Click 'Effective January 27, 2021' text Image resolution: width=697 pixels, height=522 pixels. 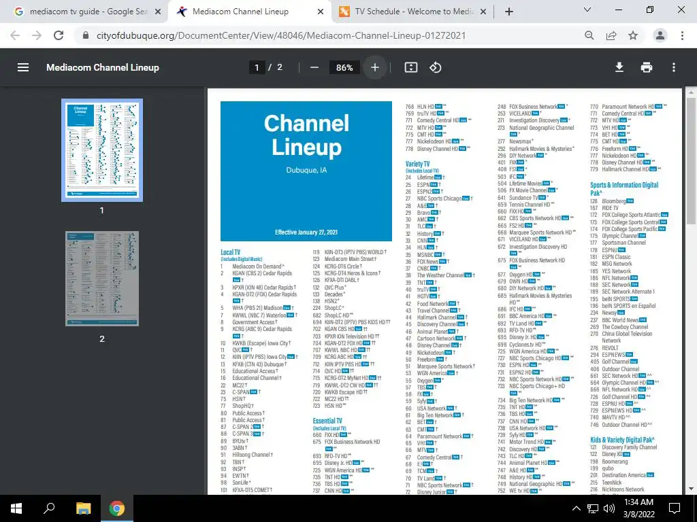pyautogui.click(x=306, y=232)
